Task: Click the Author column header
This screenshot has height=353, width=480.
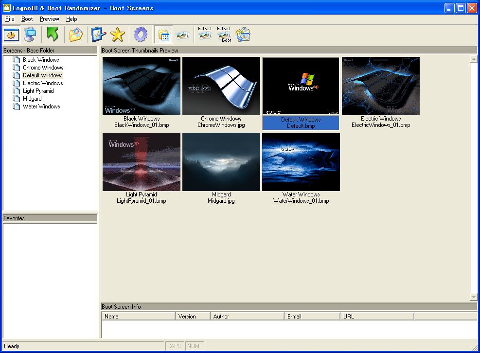Action: (x=248, y=316)
